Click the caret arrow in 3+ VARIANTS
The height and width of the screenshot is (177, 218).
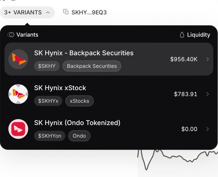(48, 13)
